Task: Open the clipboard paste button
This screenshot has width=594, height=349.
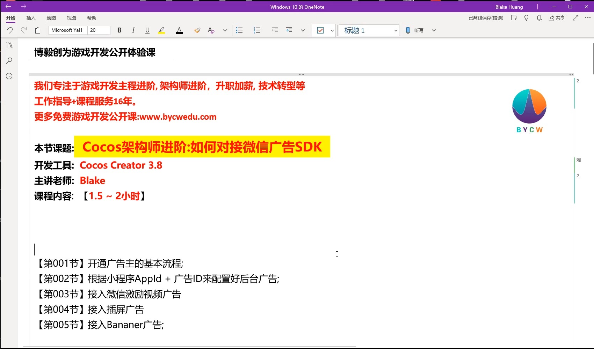Action: pyautogui.click(x=38, y=30)
